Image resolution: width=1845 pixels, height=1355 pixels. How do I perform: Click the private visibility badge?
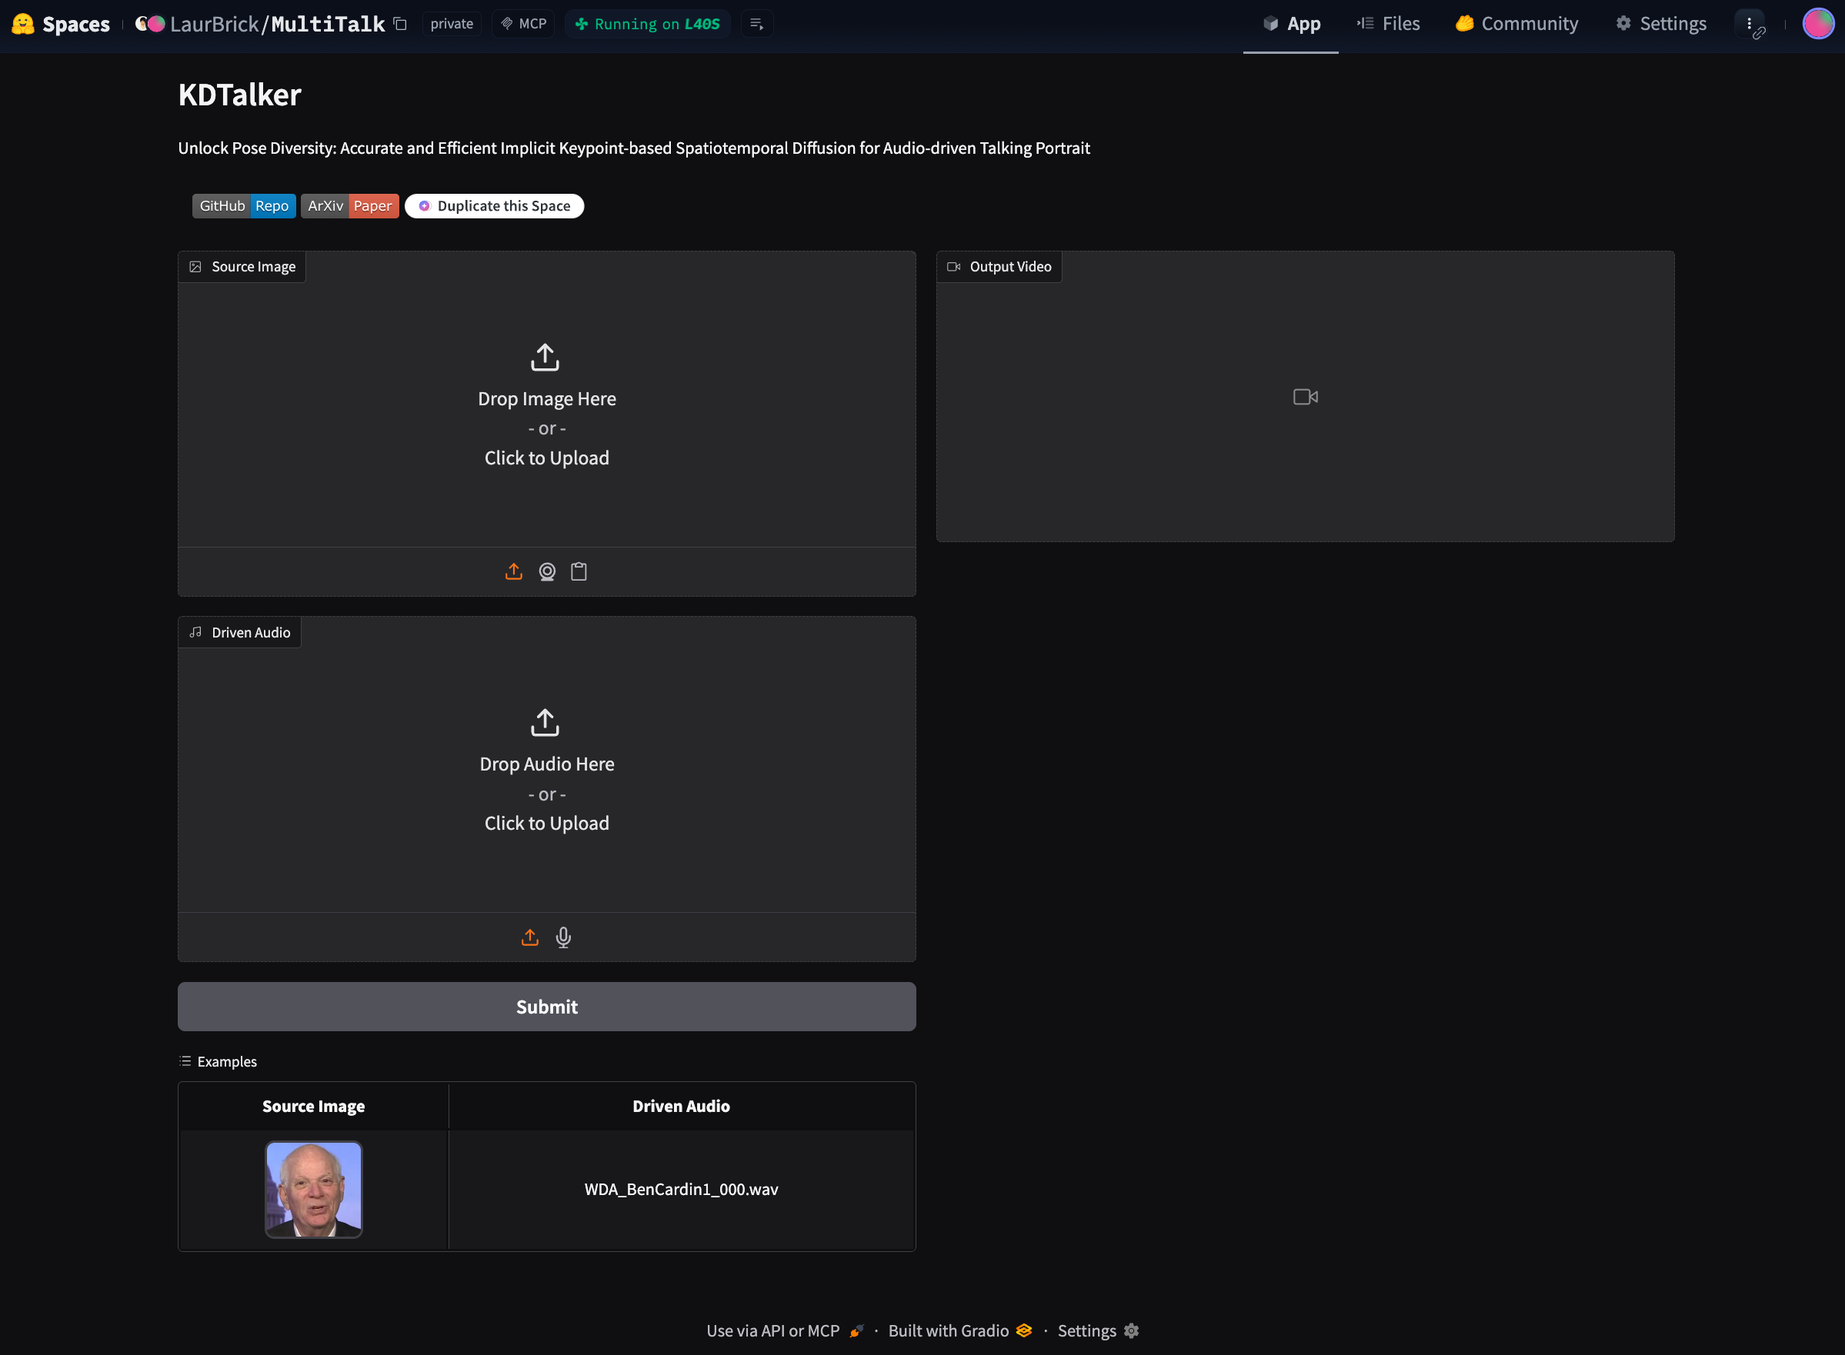[452, 24]
